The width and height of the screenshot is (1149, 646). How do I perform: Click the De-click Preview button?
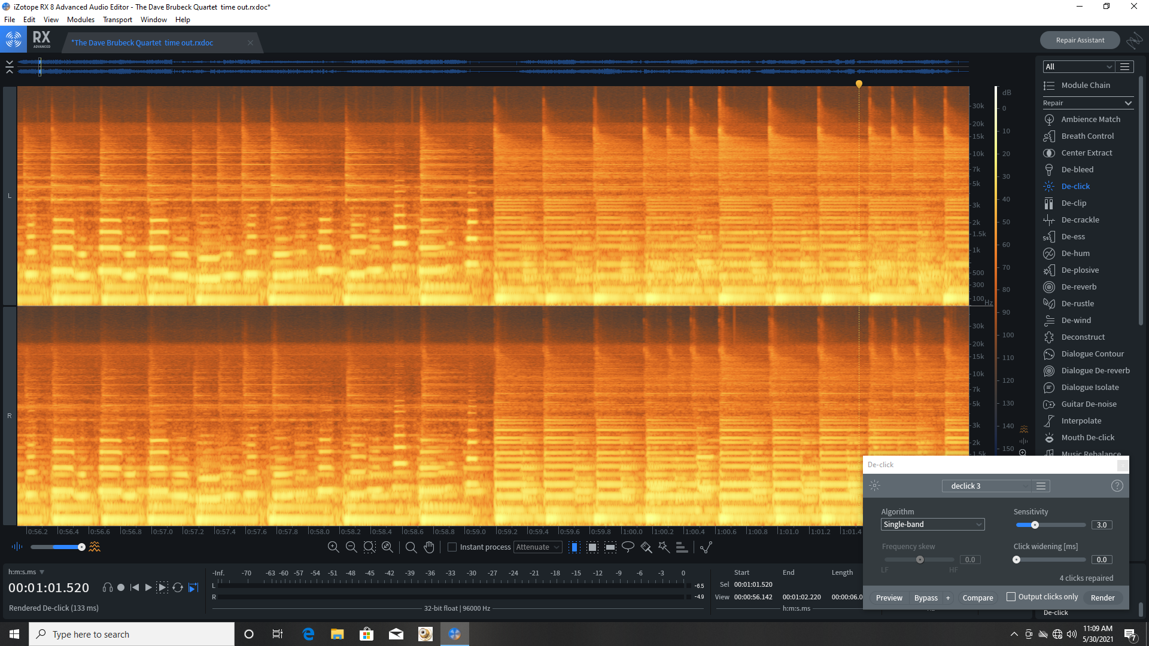pyautogui.click(x=889, y=598)
